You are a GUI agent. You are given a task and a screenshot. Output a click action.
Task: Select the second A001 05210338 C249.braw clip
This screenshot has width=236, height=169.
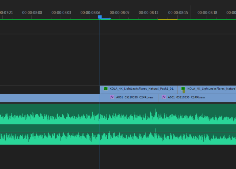click(x=197, y=98)
